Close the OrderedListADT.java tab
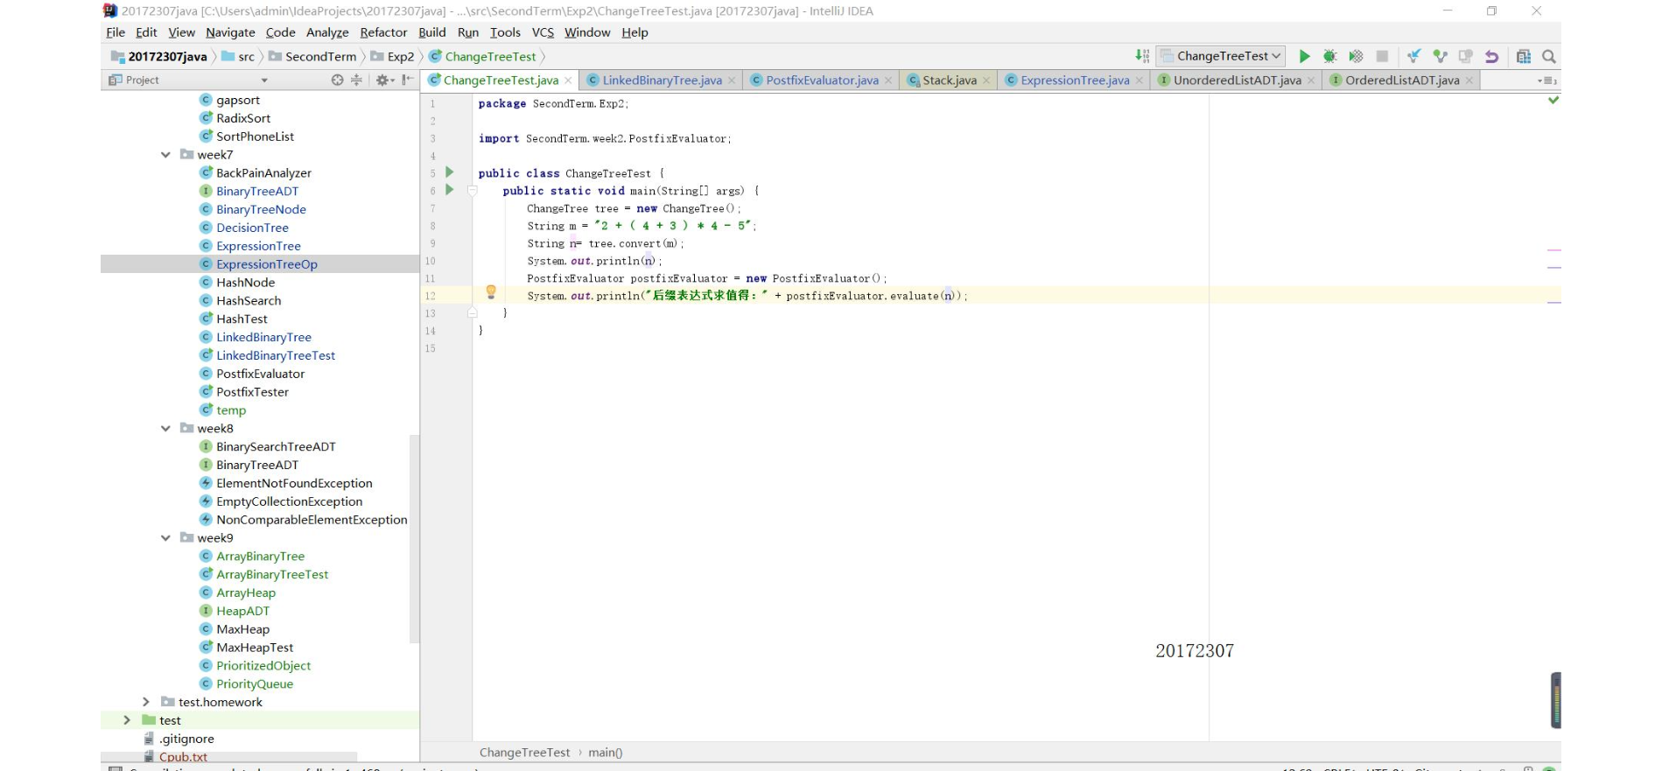The width and height of the screenshot is (1662, 771). click(x=1469, y=81)
